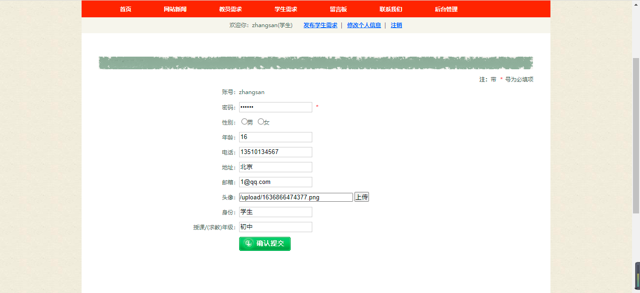Click the 上传 upload button
The height and width of the screenshot is (293, 640).
click(361, 197)
